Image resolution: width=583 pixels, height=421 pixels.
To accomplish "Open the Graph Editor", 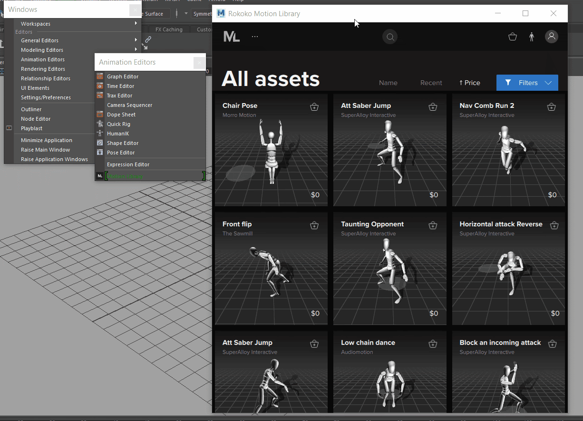I will [123, 77].
